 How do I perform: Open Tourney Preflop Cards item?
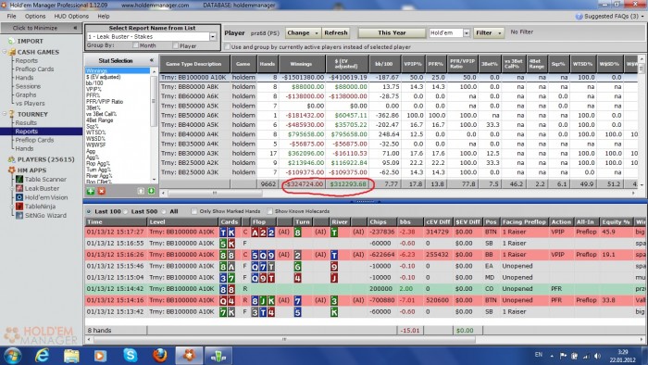point(34,140)
